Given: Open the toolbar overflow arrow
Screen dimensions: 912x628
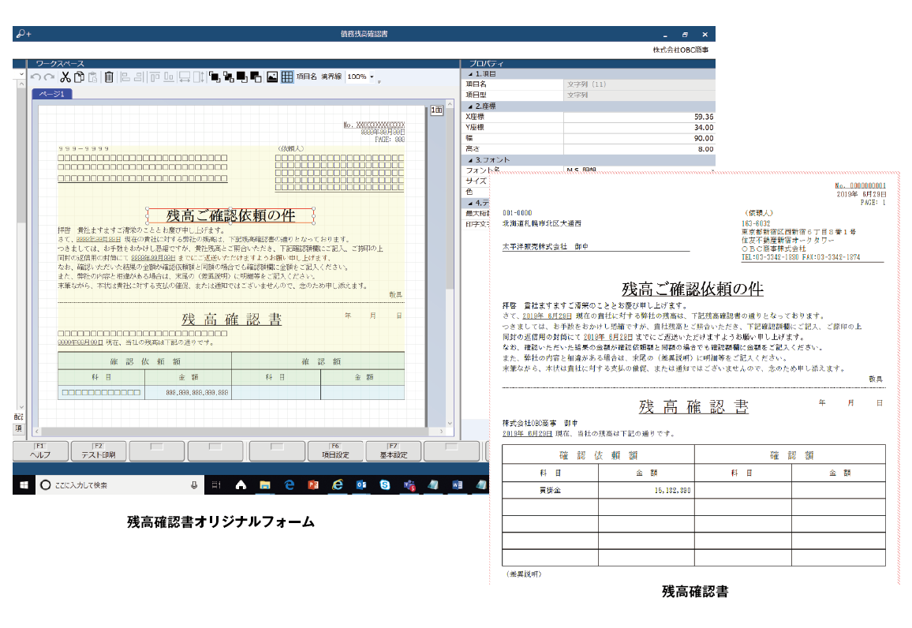Looking at the screenshot, I should click(x=379, y=82).
